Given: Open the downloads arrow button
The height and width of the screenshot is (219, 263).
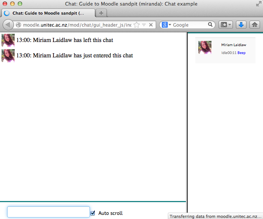Looking at the screenshot, I should [241, 25].
